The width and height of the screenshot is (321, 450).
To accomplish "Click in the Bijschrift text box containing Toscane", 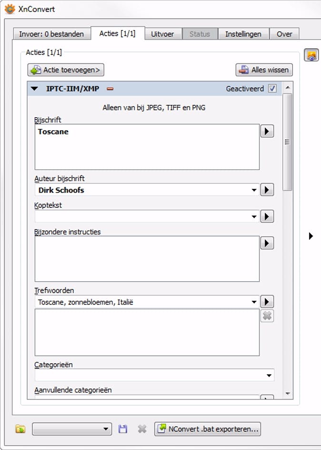I will pos(147,147).
